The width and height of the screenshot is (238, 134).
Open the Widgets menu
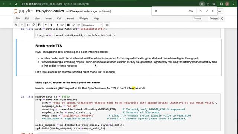(84, 19)
